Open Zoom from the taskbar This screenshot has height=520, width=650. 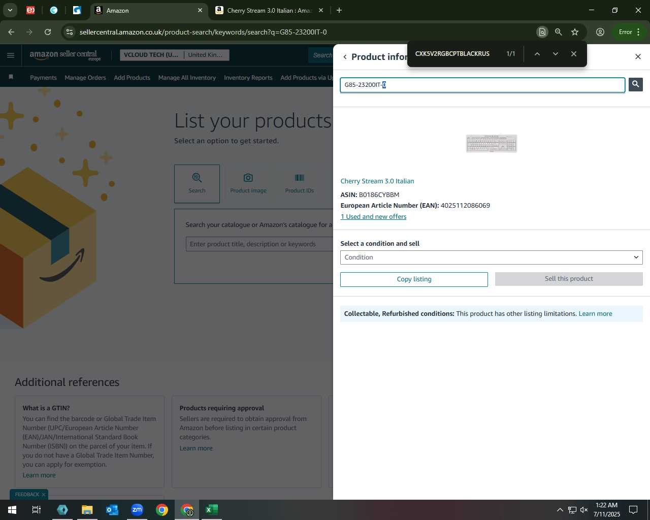[x=137, y=510]
